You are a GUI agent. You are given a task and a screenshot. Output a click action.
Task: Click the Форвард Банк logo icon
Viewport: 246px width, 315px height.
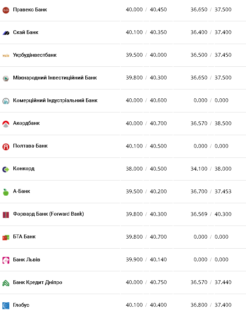click(x=6, y=215)
